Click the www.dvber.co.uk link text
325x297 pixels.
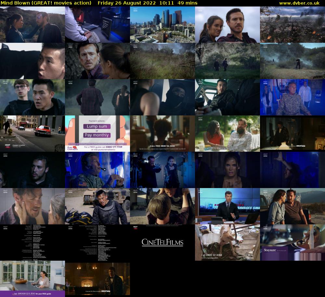point(299,3)
